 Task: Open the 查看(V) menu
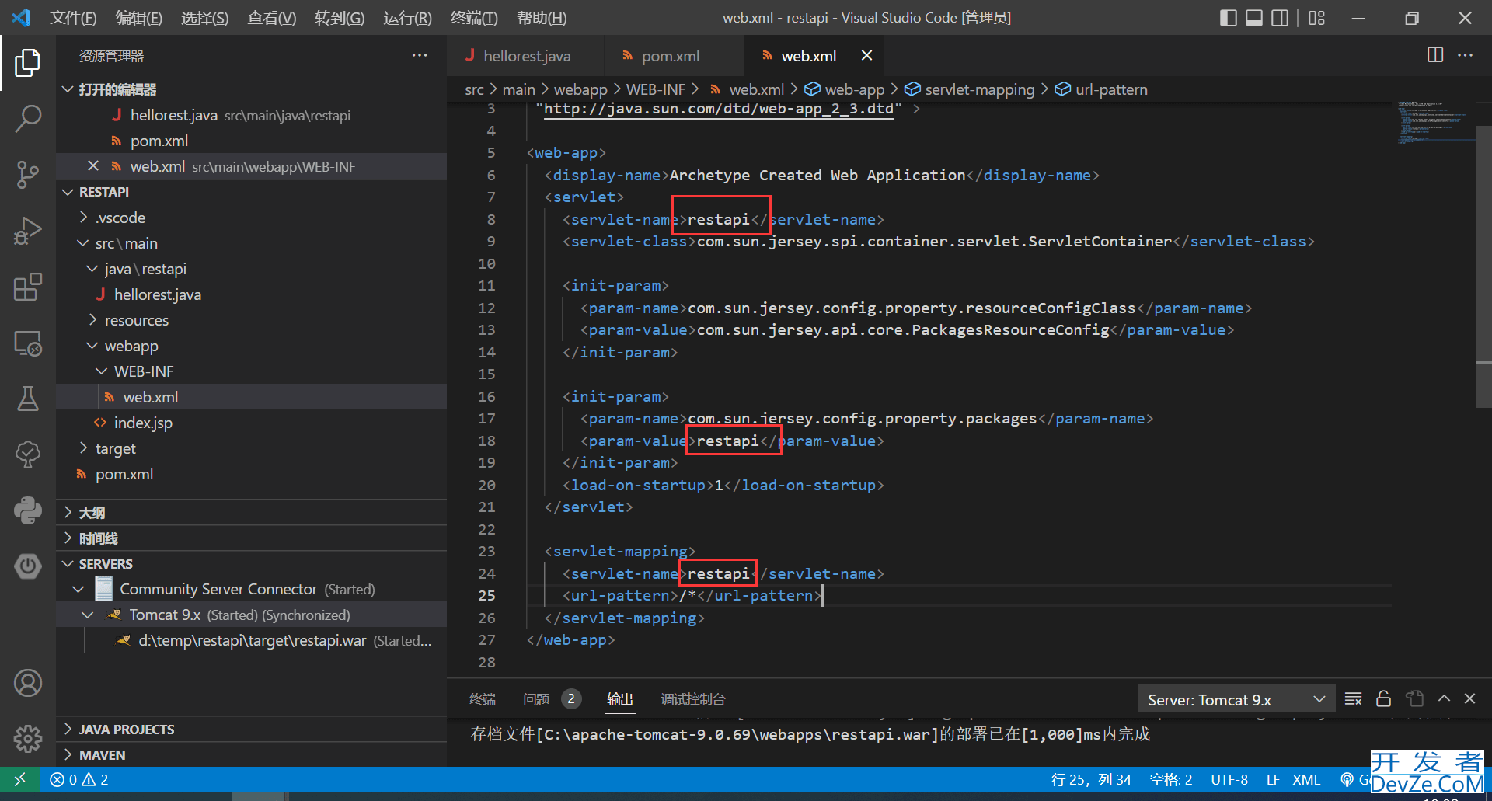coord(271,18)
